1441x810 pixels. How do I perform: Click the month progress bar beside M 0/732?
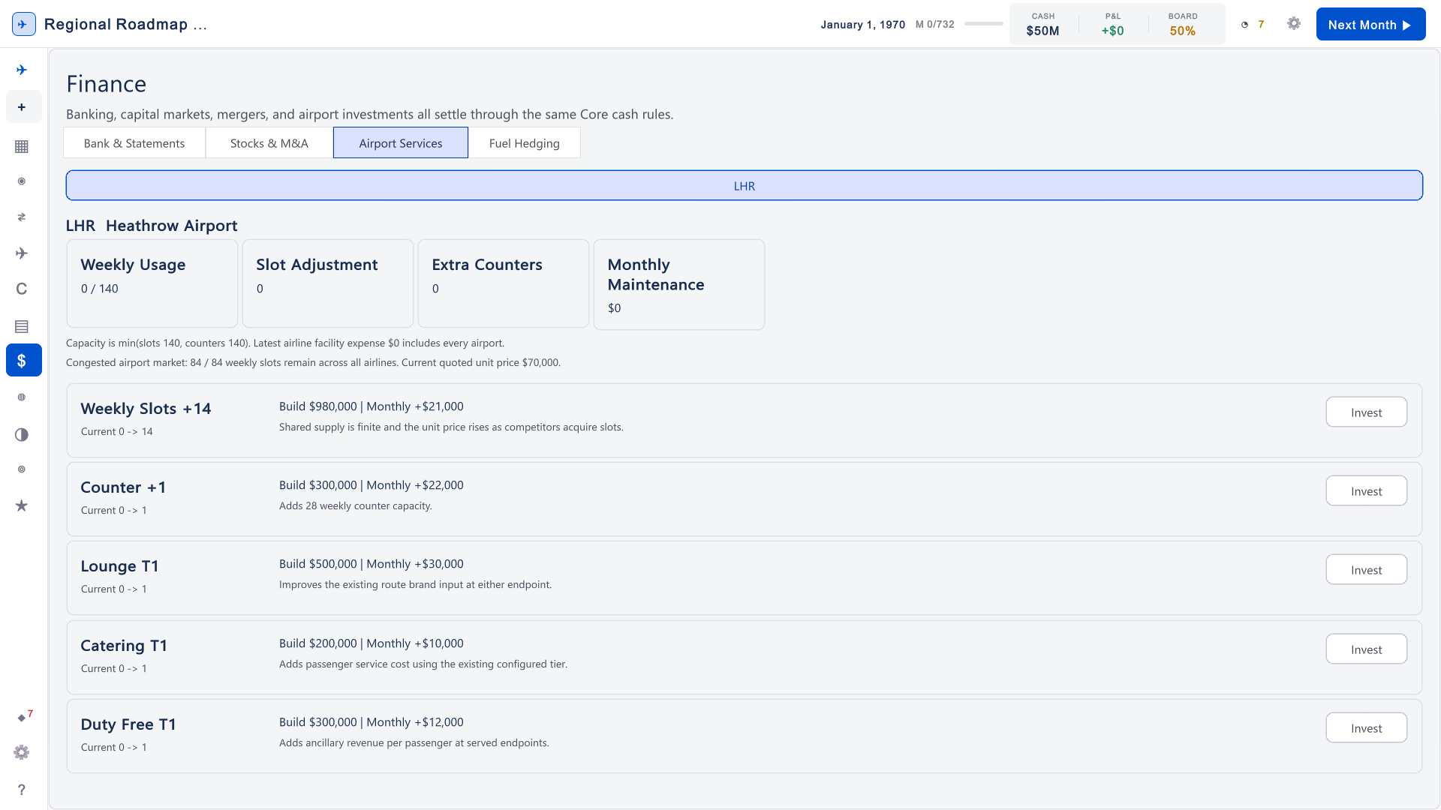[983, 24]
